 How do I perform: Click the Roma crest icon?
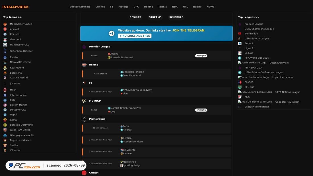click(5, 120)
